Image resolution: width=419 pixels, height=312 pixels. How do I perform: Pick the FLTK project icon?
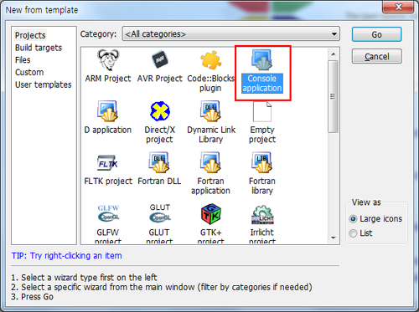coord(107,162)
